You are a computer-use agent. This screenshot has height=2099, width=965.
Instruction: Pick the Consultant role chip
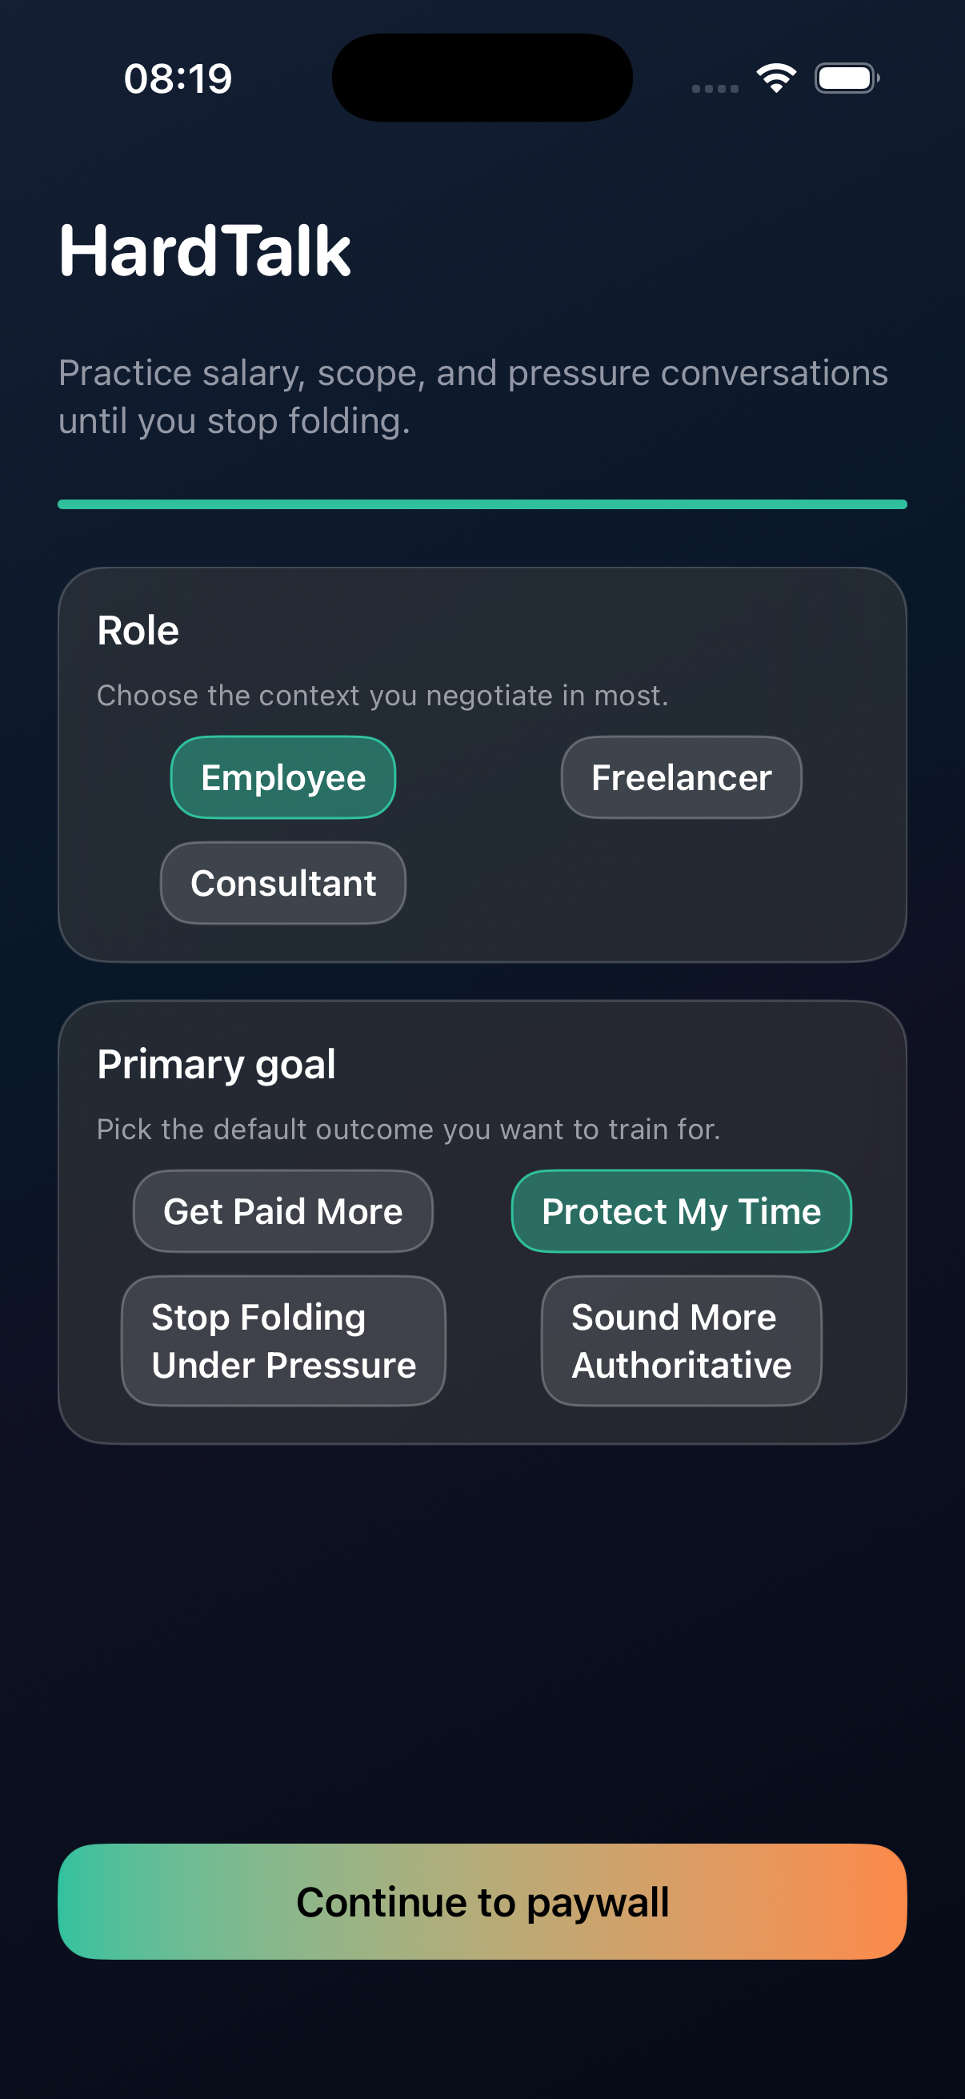click(x=282, y=883)
